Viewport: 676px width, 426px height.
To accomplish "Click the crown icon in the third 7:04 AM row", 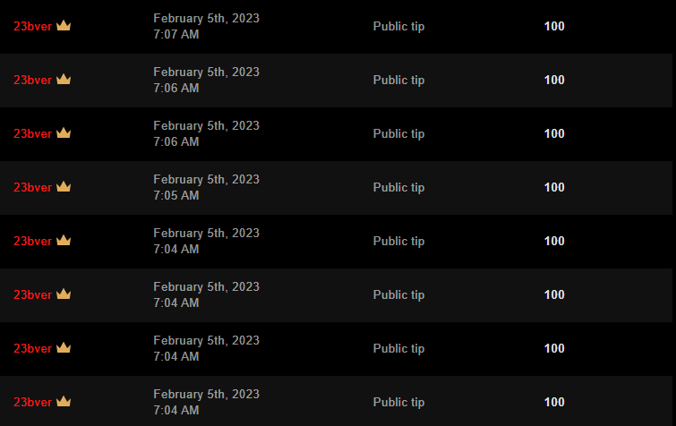I will (x=64, y=348).
